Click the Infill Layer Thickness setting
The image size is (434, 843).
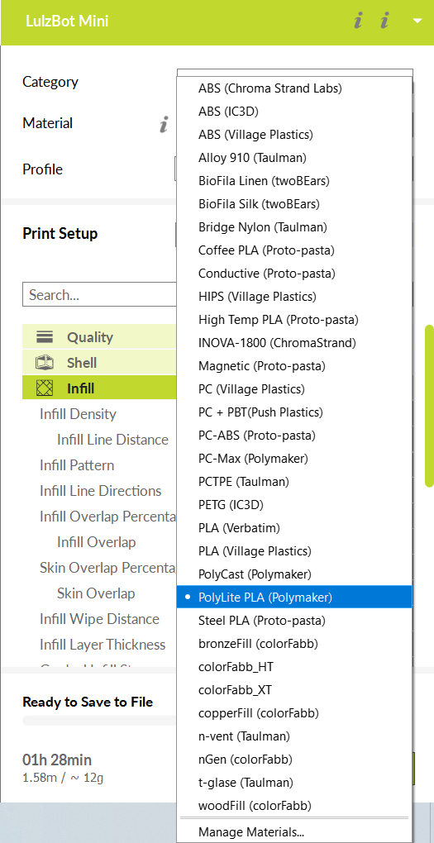coord(103,645)
